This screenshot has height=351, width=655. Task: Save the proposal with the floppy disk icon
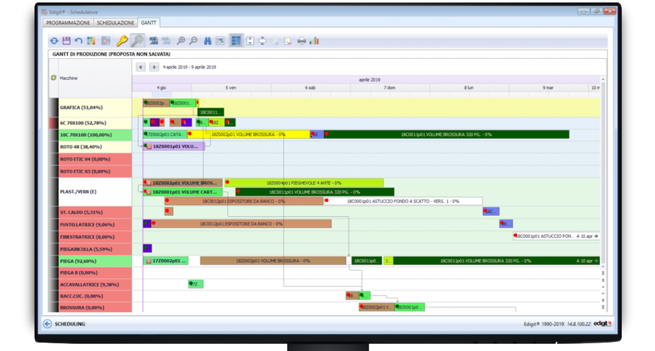67,41
